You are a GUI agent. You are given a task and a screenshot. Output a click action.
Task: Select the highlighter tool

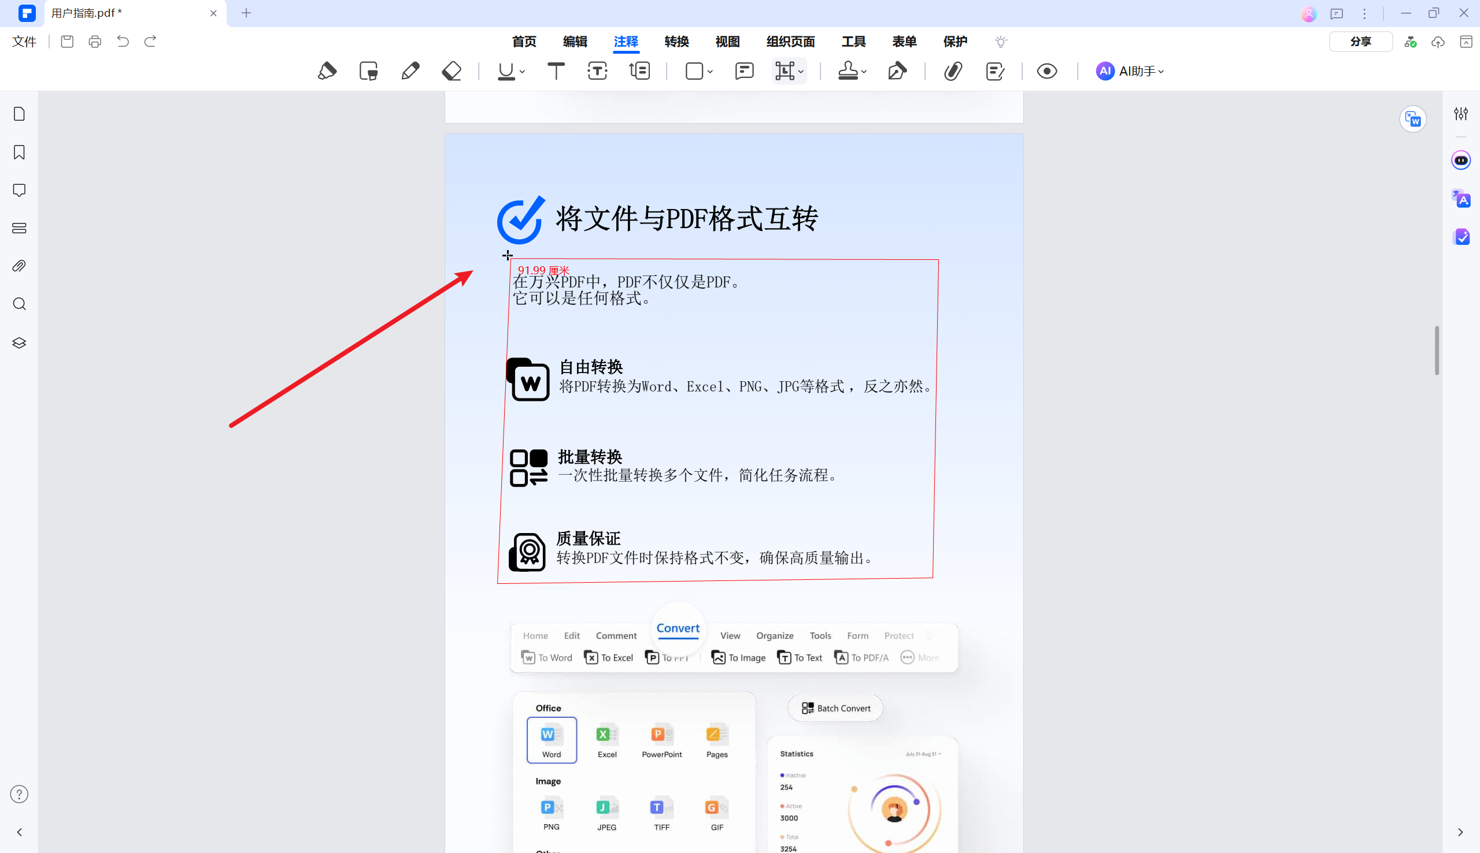click(327, 70)
